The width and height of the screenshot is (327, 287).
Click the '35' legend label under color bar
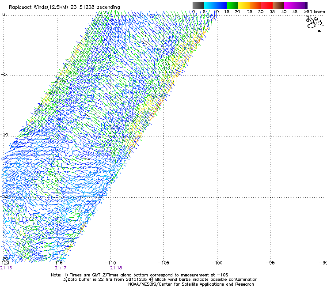pos(272,12)
